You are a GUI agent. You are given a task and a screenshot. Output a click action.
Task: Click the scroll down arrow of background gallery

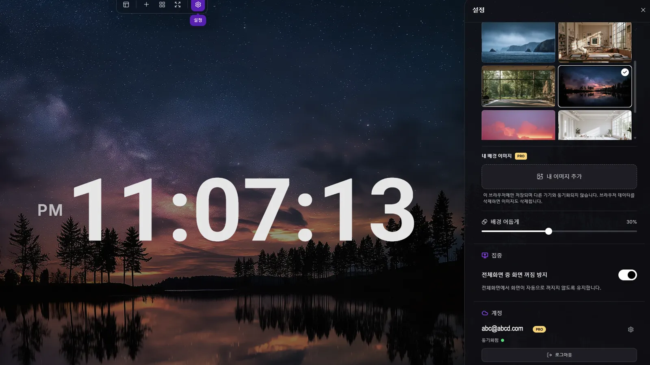[635, 138]
